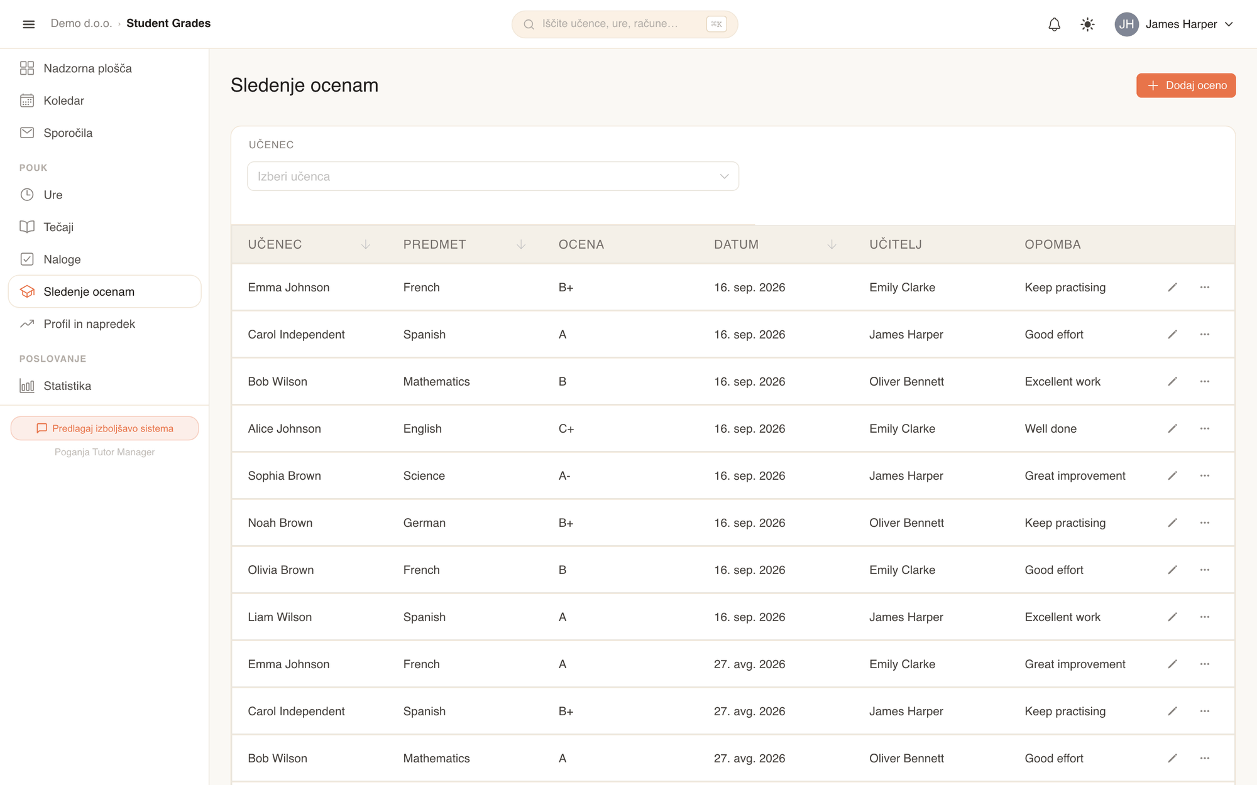Click the Ocena column header
This screenshot has width=1257, height=785.
pos(581,244)
